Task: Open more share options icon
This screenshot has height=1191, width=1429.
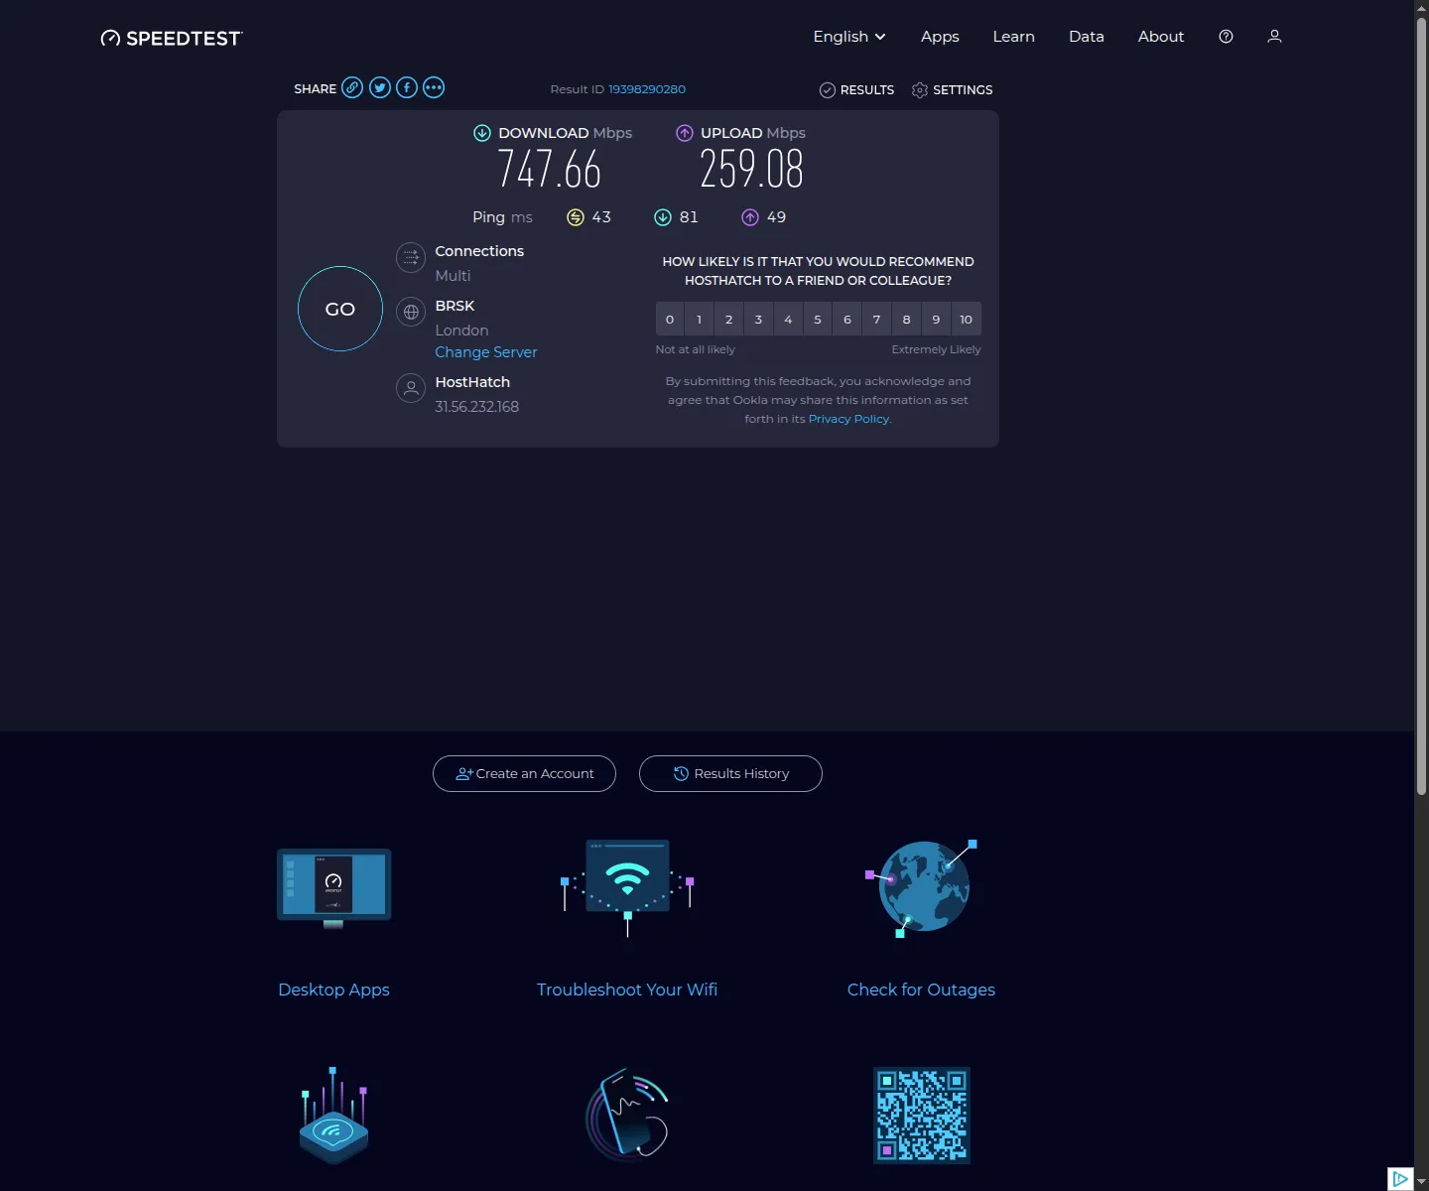Action: tap(434, 87)
